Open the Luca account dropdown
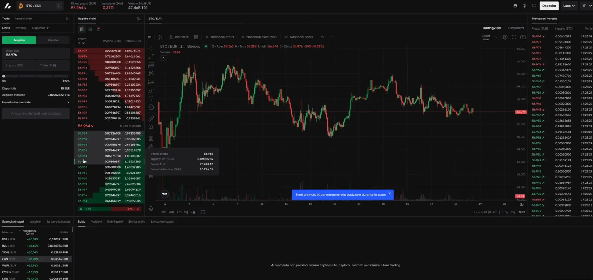This screenshot has width=593, height=280. coord(569,6)
